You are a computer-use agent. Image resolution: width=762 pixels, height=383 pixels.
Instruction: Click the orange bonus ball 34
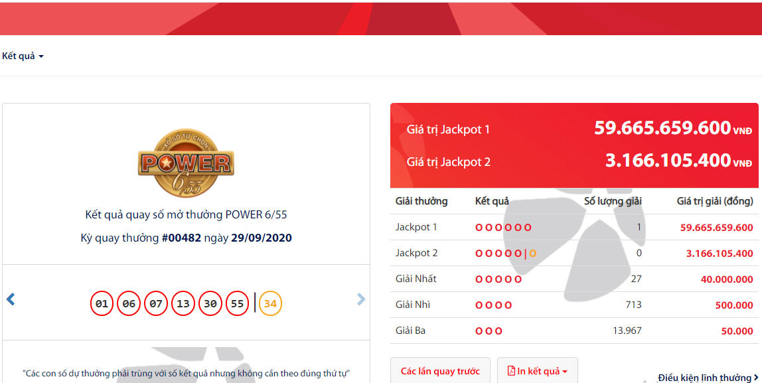(270, 304)
